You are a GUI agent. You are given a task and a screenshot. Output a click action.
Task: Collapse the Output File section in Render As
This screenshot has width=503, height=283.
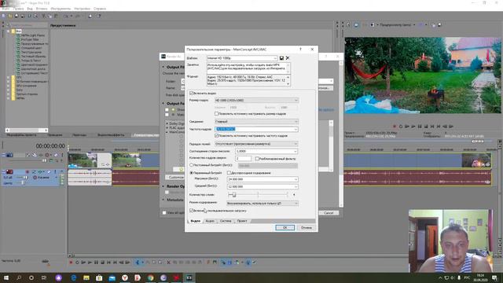coord(163,67)
